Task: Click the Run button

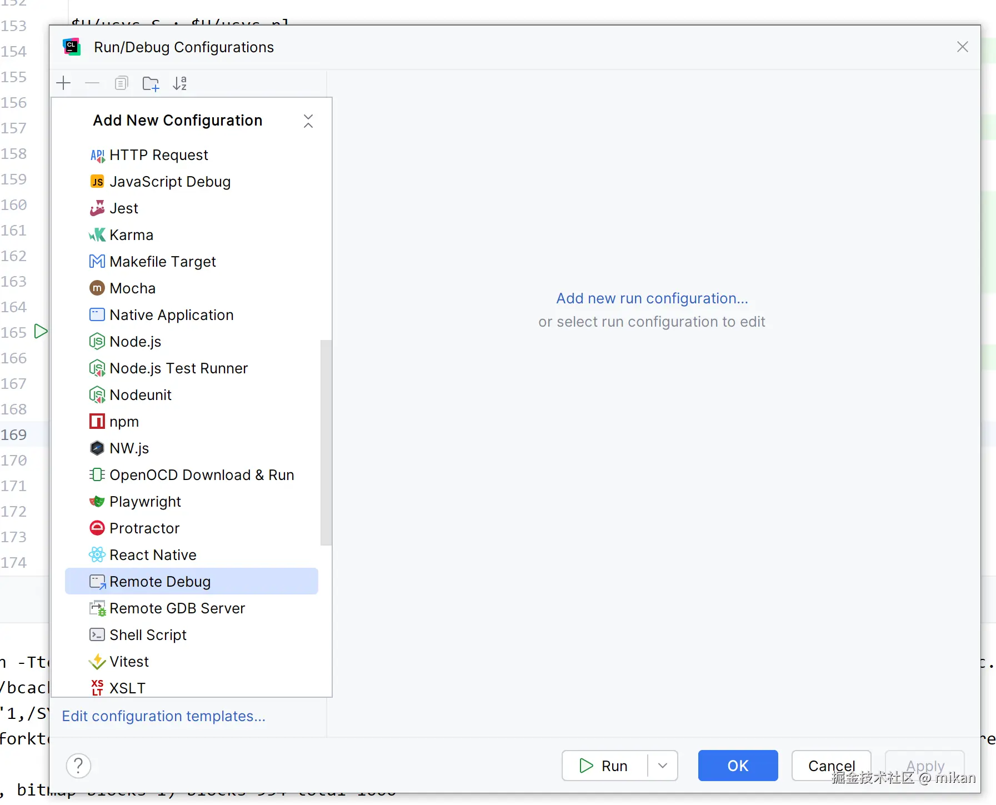Action: point(605,766)
